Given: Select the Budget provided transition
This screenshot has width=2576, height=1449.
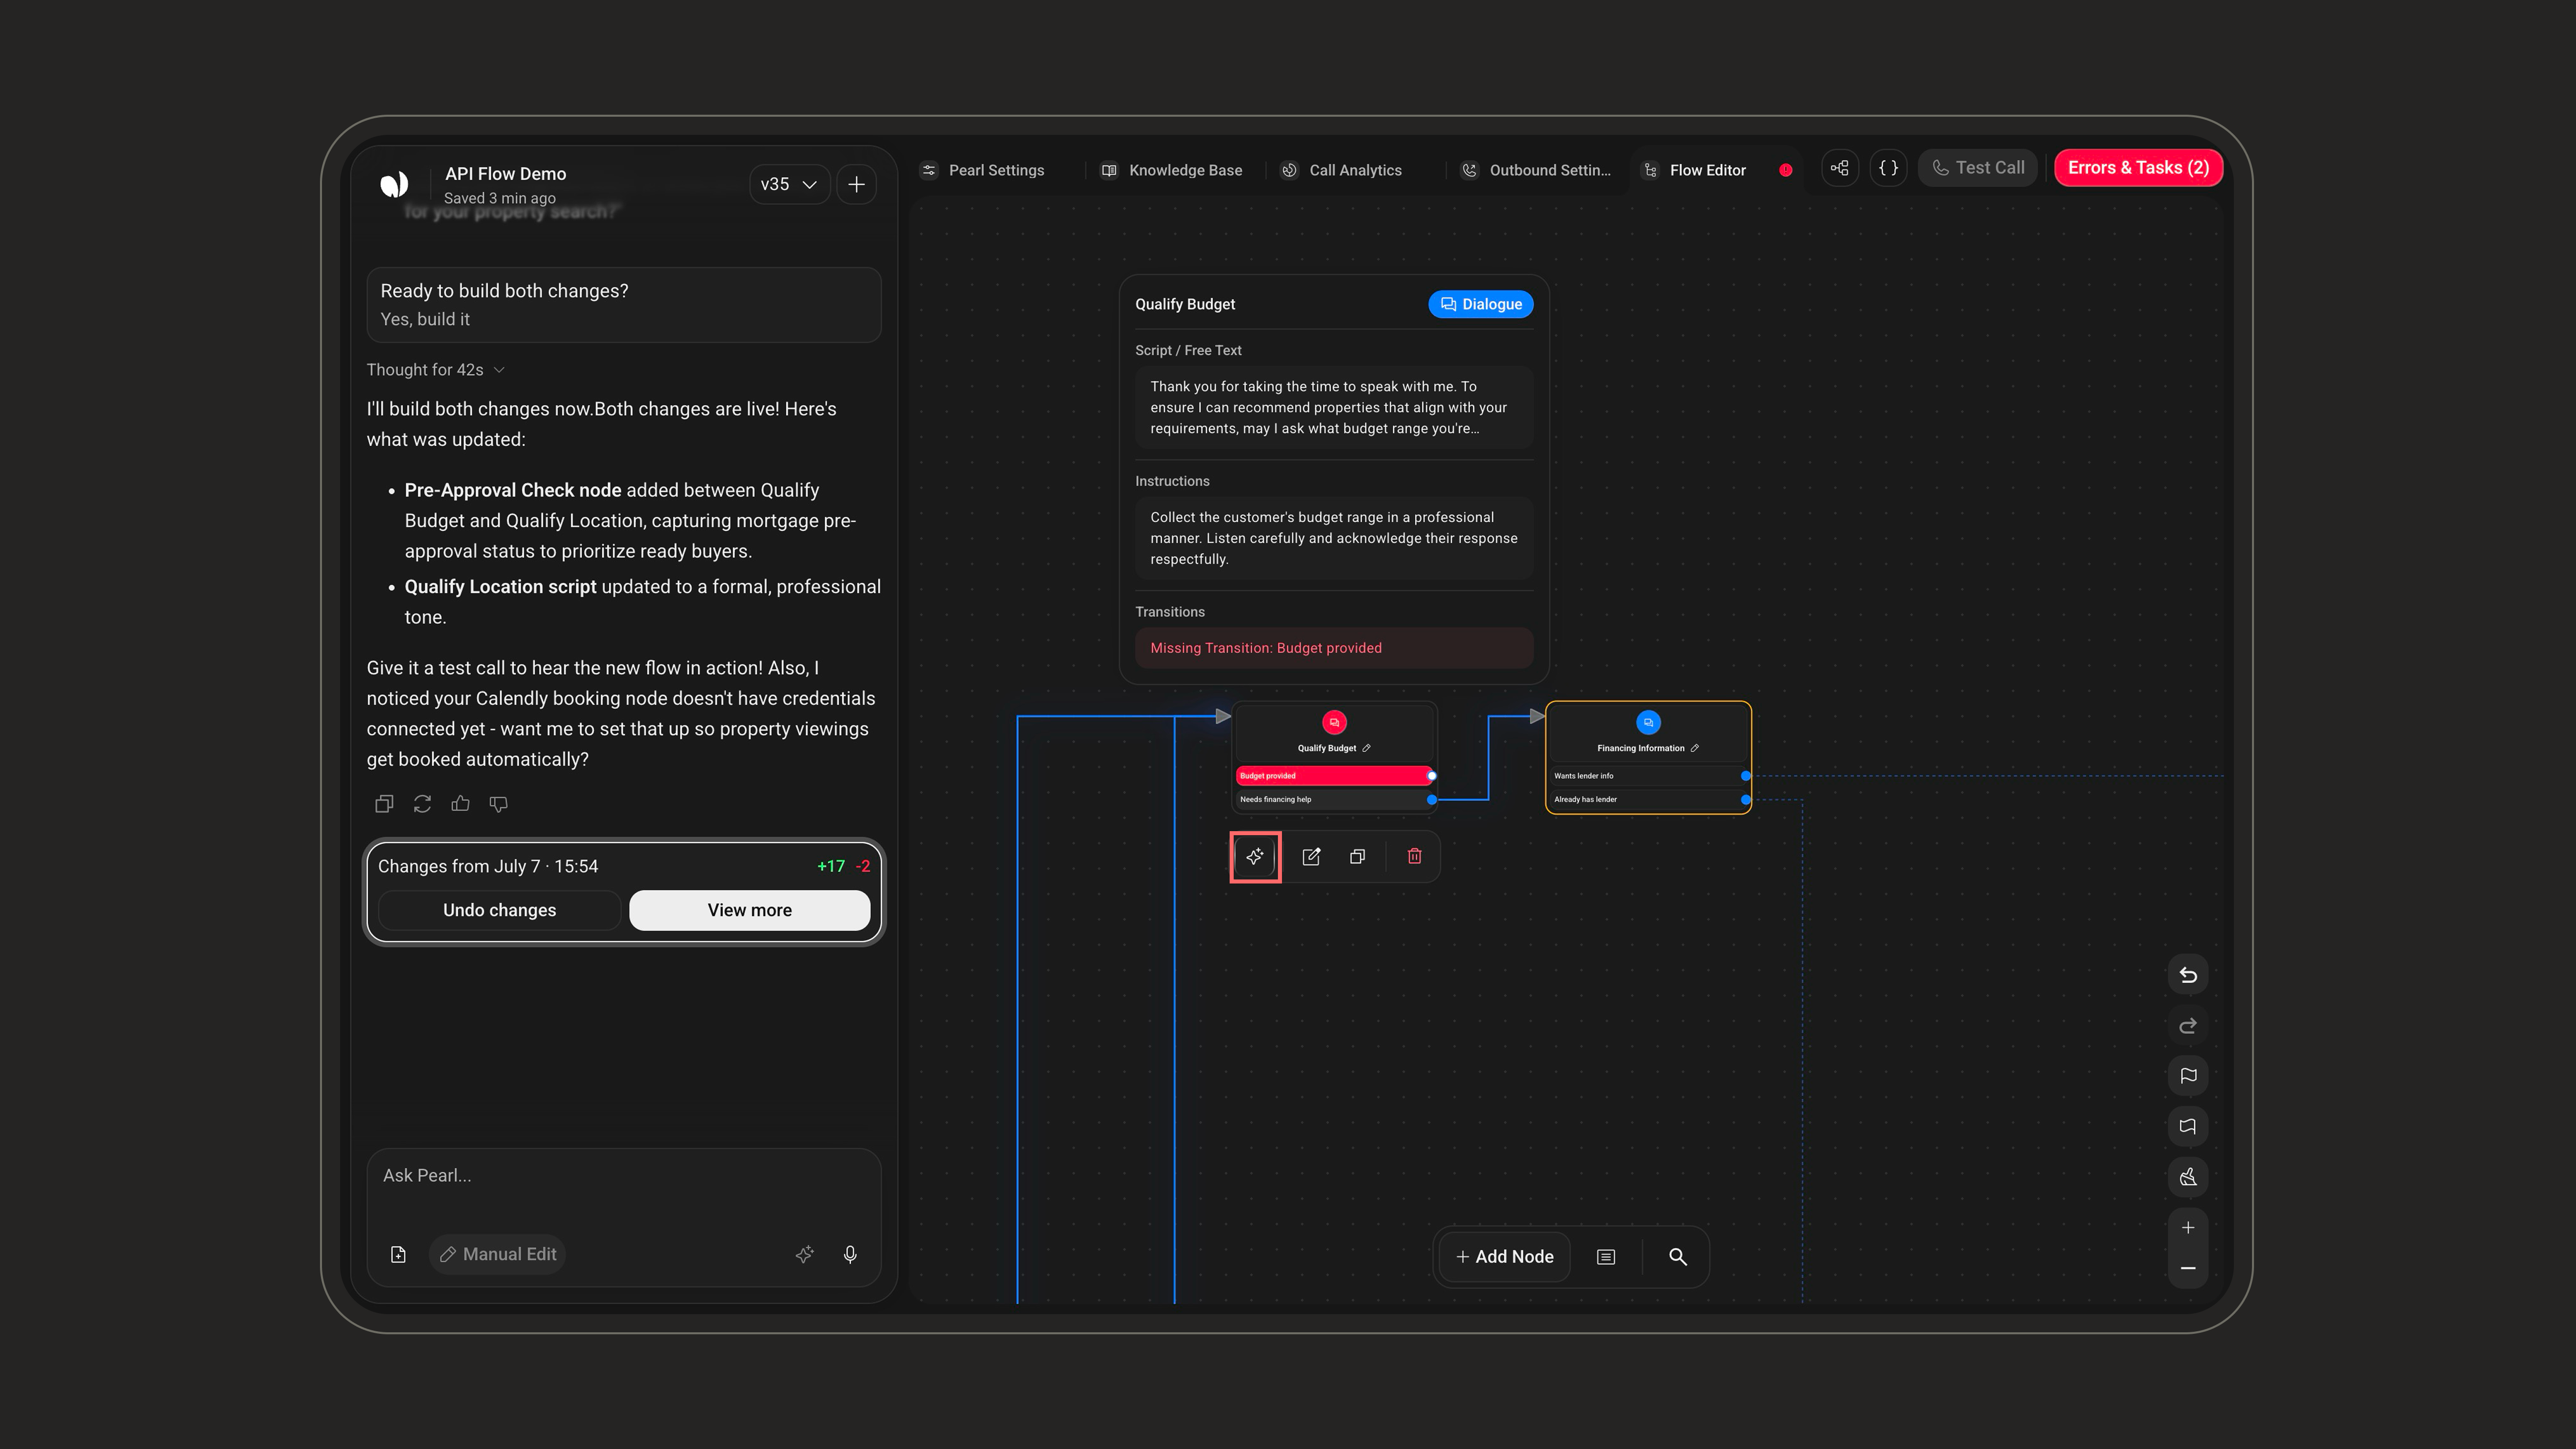Looking at the screenshot, I should tap(1335, 776).
